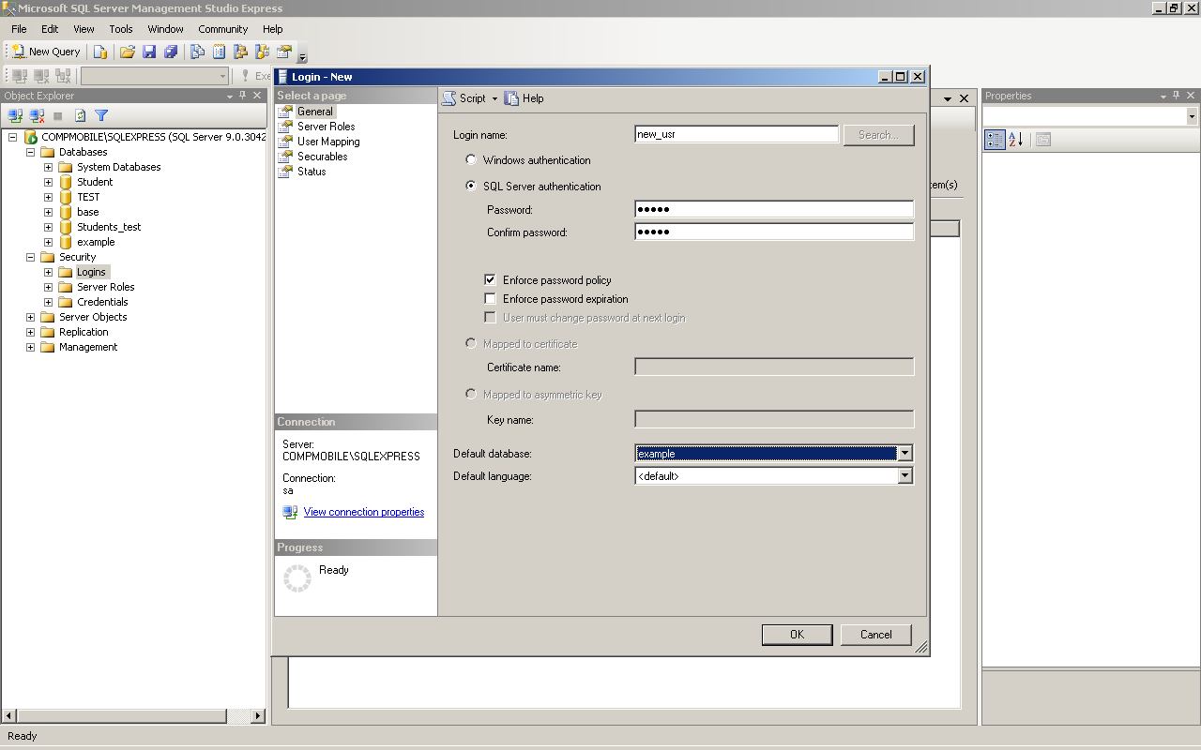Click Connect in Object Explorer toolbar

point(16,115)
